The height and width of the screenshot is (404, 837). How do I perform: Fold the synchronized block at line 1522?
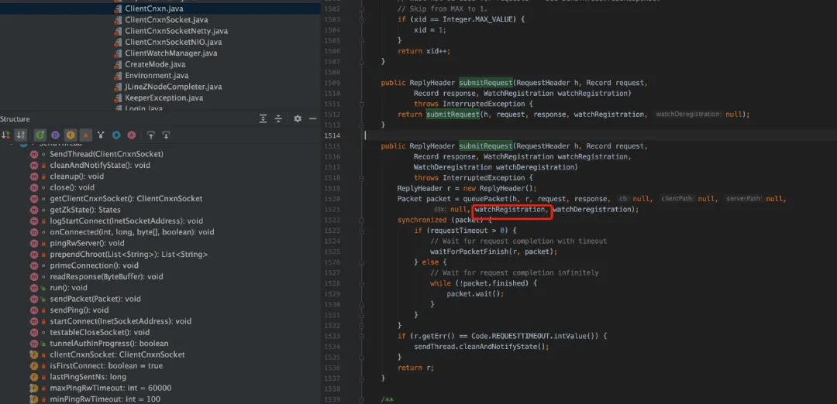click(361, 220)
